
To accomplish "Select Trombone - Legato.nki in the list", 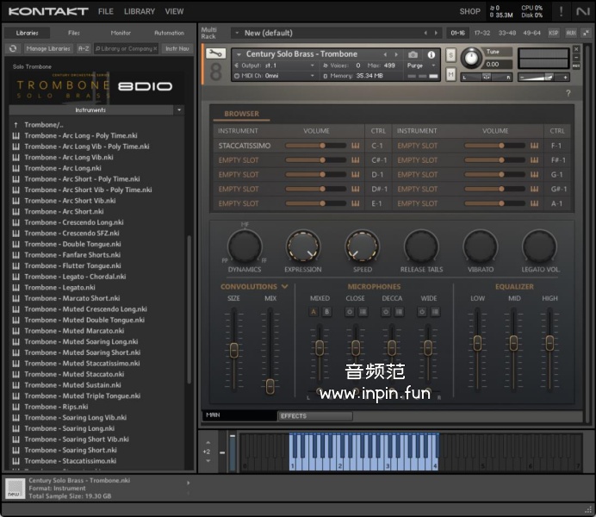I will 59,288.
